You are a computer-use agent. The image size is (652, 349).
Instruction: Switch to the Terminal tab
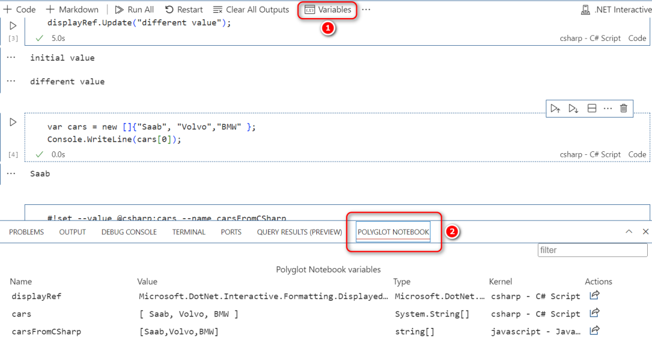coord(189,232)
